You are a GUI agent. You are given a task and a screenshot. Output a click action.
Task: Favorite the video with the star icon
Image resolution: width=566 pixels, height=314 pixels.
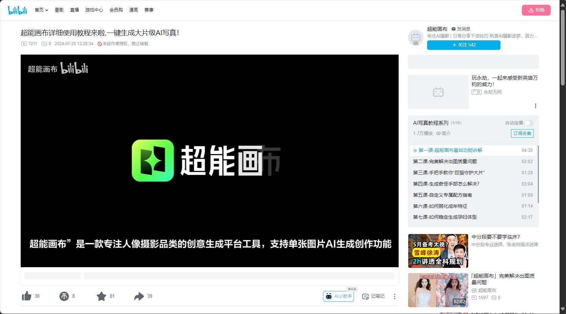pos(101,296)
